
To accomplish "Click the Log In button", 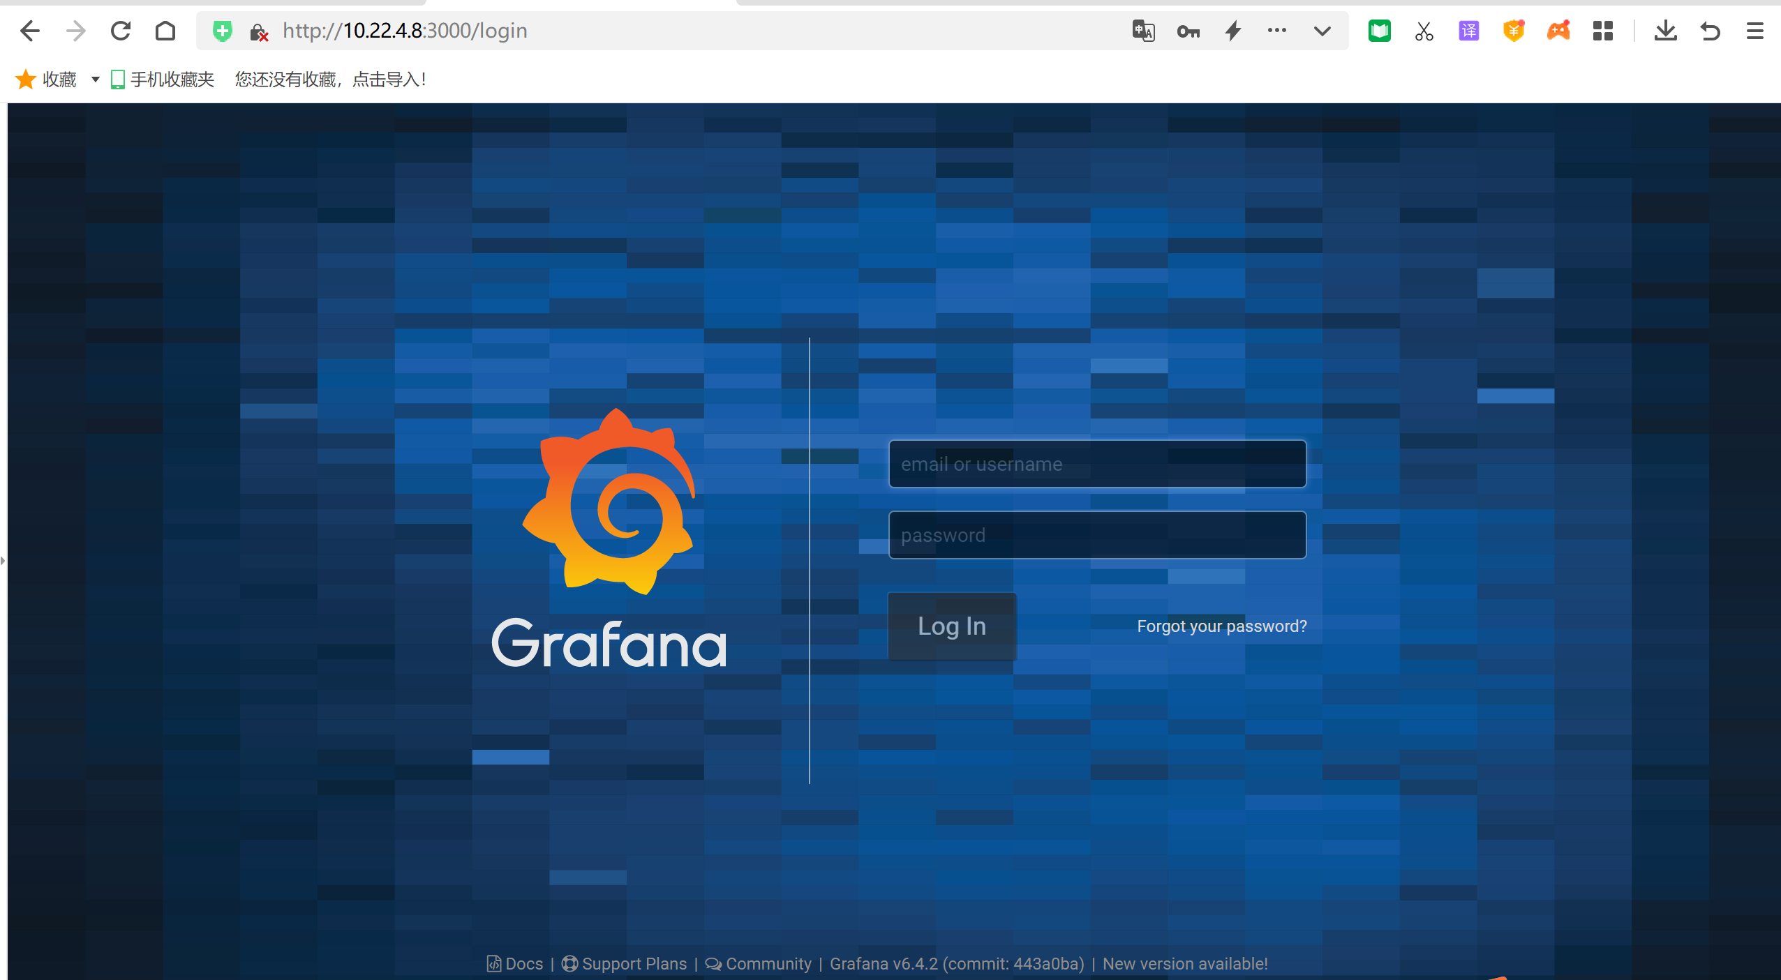I will pos(952,626).
